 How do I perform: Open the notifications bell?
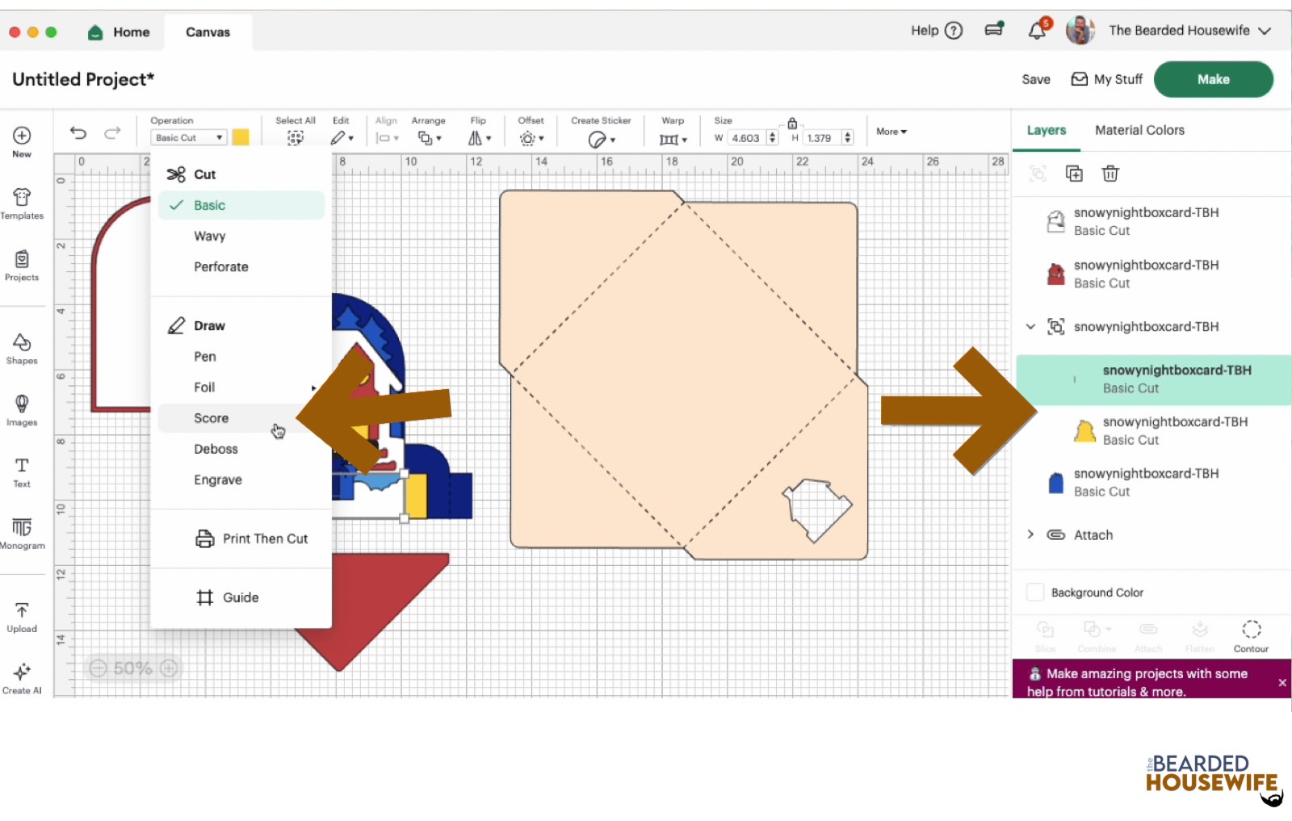1037,31
